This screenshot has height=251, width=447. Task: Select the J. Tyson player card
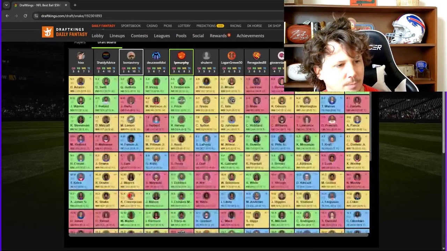click(x=206, y=104)
